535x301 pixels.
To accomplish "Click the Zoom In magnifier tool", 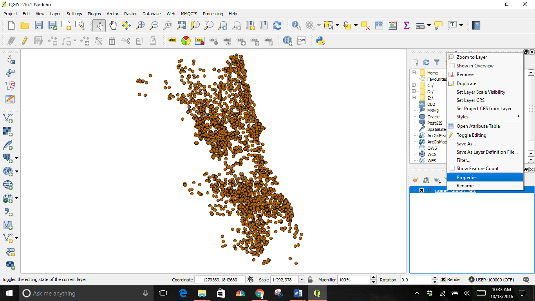I will (140, 25).
